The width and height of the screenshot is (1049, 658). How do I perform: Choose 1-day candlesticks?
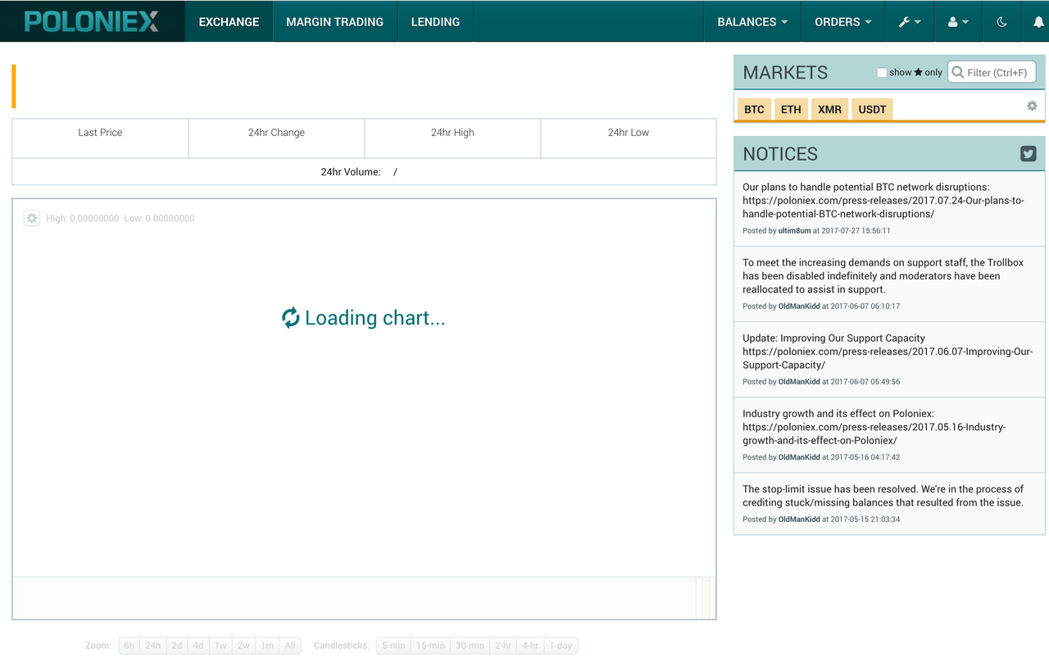[x=561, y=646]
